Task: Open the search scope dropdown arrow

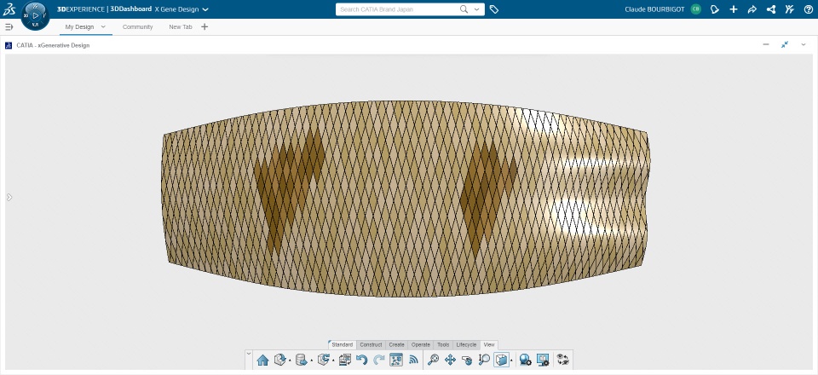Action: (x=477, y=9)
